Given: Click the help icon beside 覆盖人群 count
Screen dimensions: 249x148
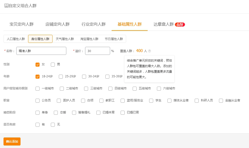Looking at the screenshot, I should (149, 51).
